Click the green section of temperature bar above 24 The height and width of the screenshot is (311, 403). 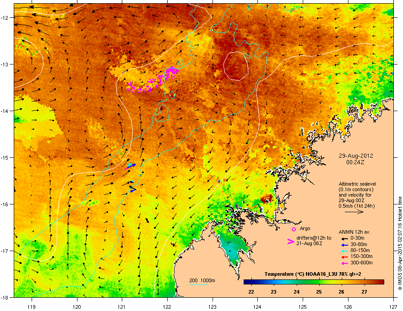[x=297, y=282]
